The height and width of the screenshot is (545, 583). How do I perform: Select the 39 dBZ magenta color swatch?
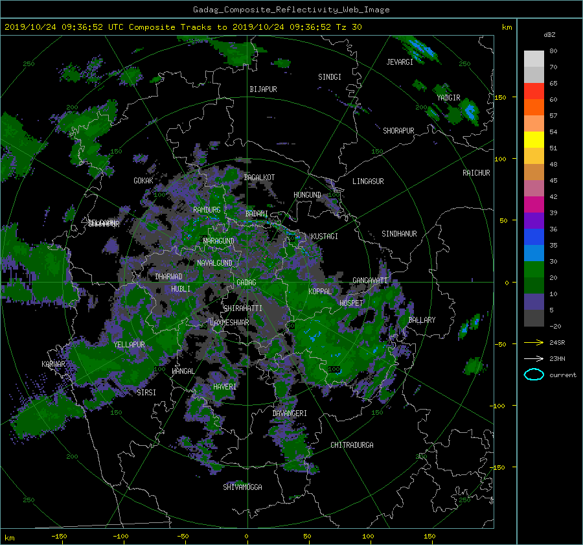click(534, 204)
